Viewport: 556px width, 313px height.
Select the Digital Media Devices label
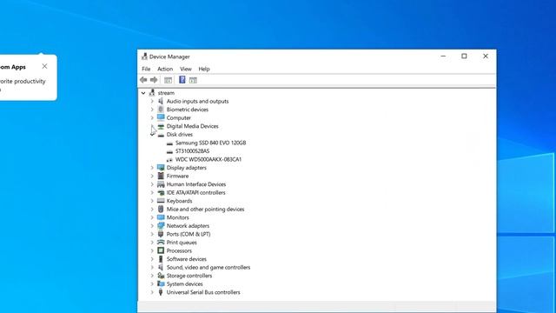pyautogui.click(x=193, y=126)
